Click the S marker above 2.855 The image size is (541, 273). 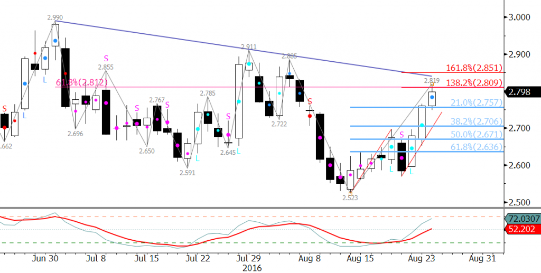click(x=106, y=58)
